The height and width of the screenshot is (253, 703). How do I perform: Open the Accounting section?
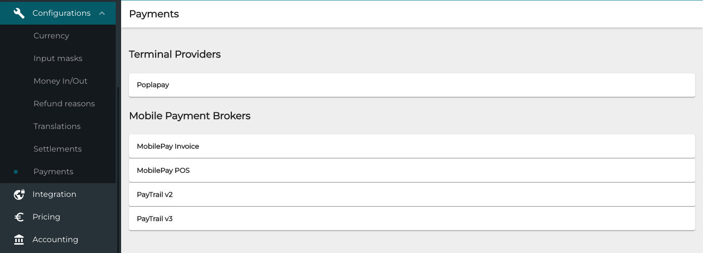coord(55,240)
